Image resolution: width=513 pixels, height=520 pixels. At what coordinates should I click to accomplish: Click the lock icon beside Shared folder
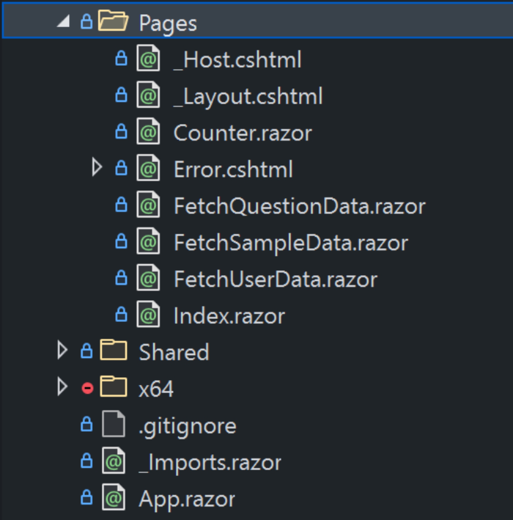coord(87,351)
